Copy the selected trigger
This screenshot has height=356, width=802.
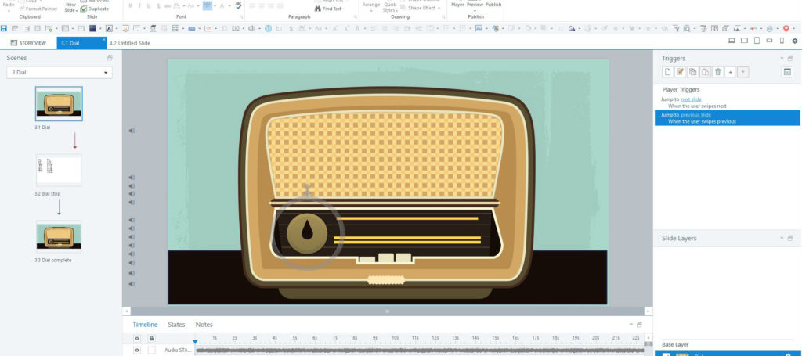pos(692,72)
